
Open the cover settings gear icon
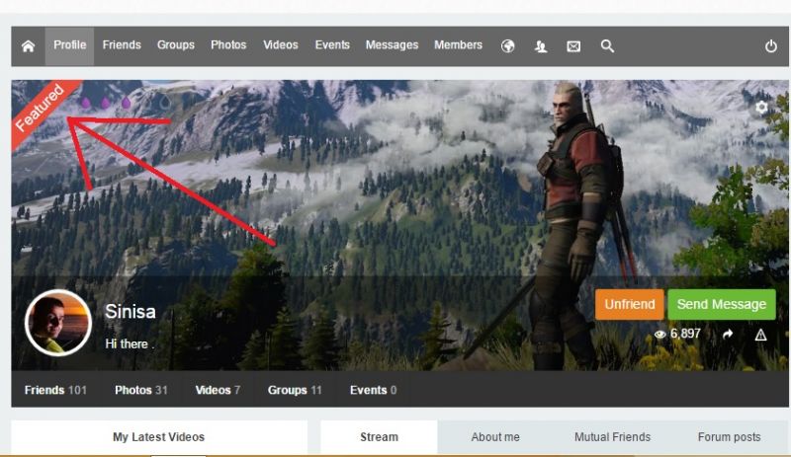tap(761, 107)
